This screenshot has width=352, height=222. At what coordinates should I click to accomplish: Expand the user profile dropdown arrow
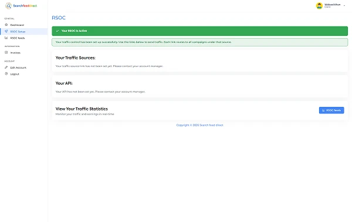tap(344, 6)
